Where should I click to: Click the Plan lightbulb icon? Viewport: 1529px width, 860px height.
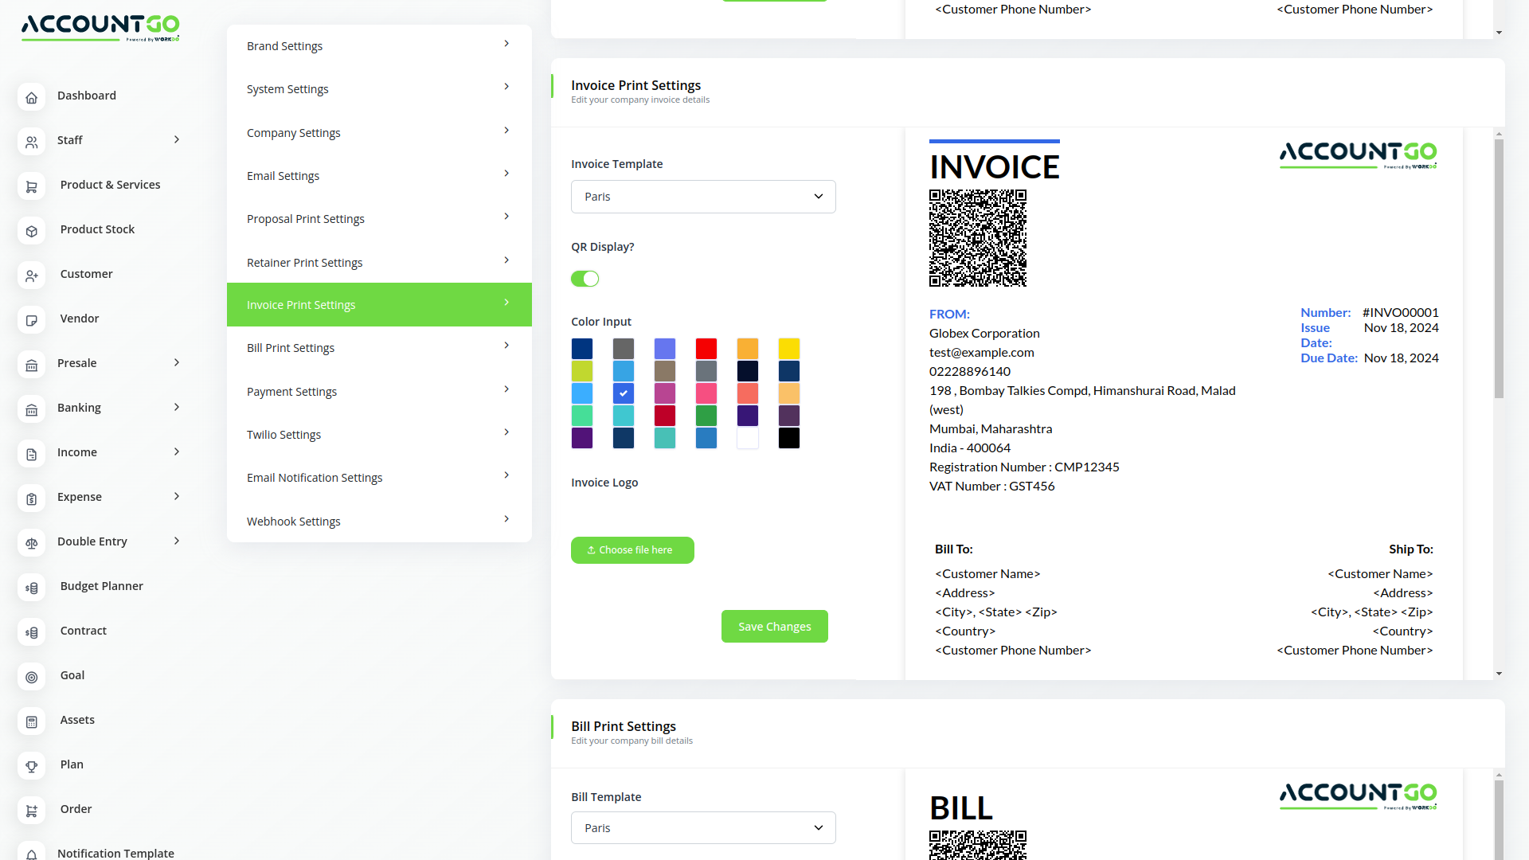pyautogui.click(x=31, y=766)
